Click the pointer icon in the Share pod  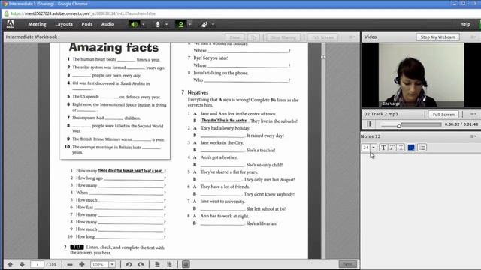(253, 37)
